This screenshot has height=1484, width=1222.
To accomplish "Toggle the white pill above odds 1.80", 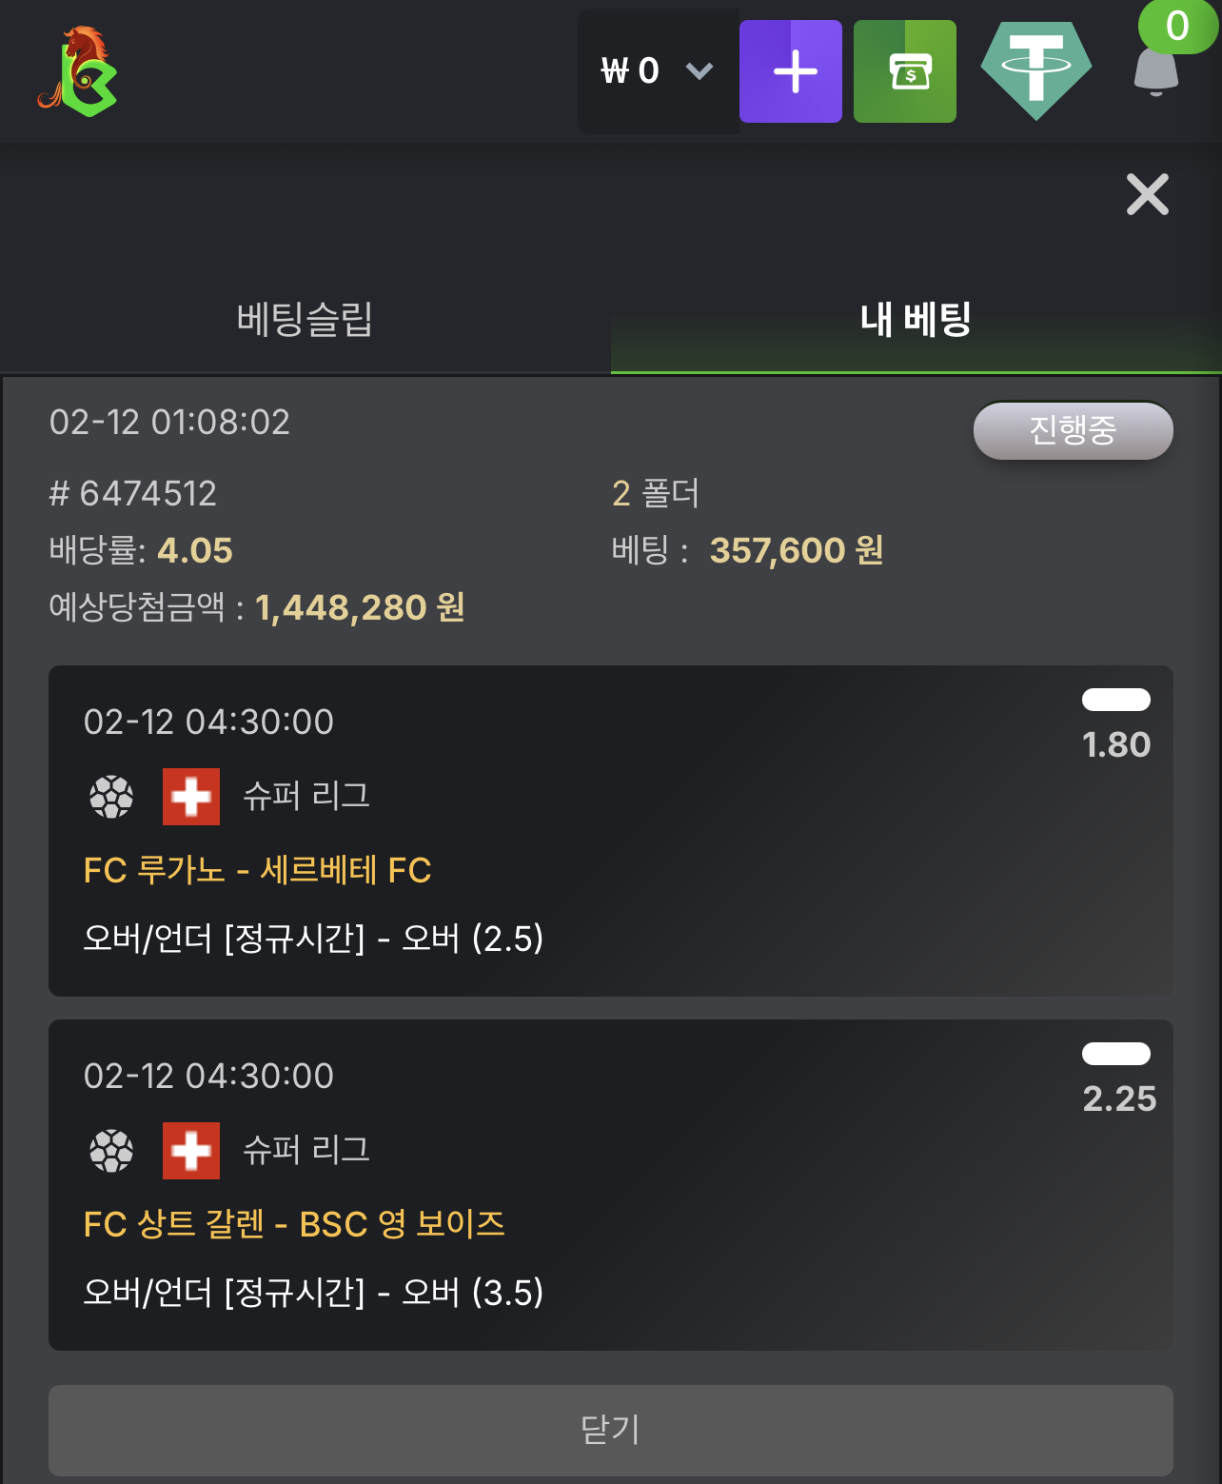I will 1116,700.
